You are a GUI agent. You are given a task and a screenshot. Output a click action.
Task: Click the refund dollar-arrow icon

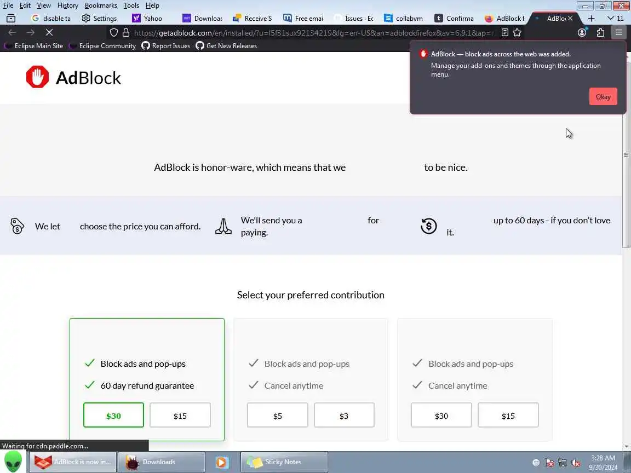point(428,226)
